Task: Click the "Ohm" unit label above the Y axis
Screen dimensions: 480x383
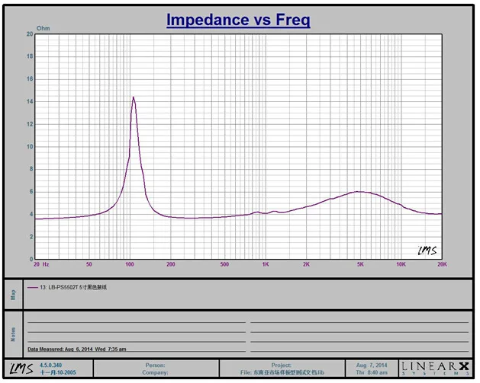Action: point(43,28)
